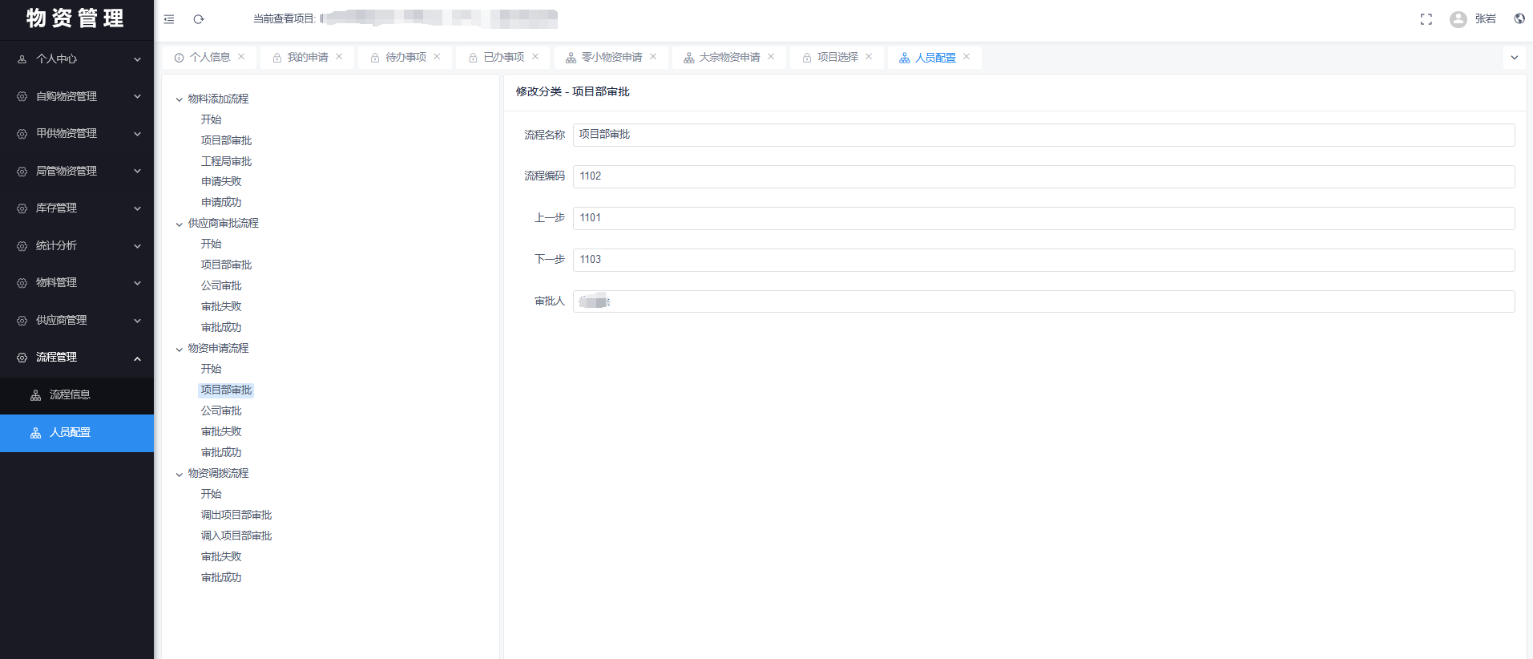Image resolution: width=1533 pixels, height=659 pixels.
Task: Expand the 自购物资管理 sidebar menu
Action: click(x=77, y=96)
